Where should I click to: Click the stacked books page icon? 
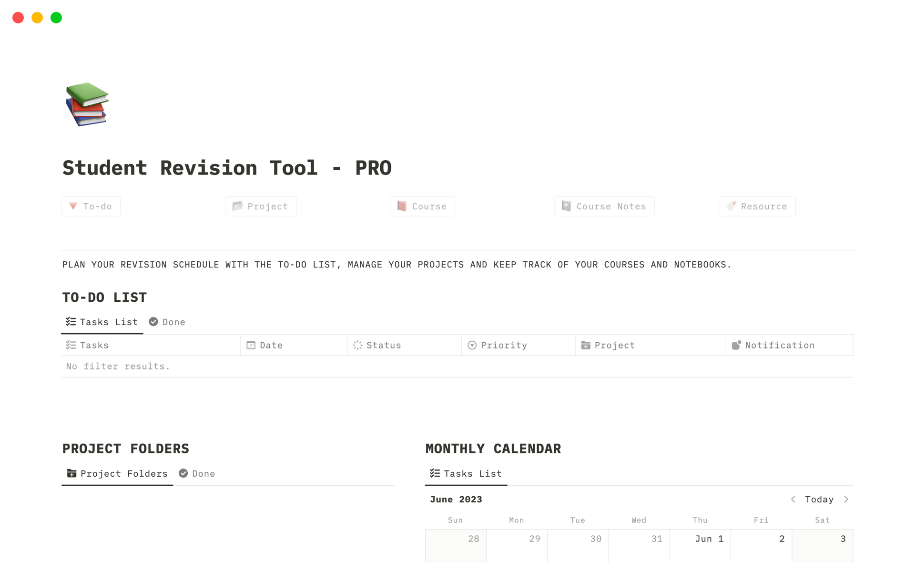pos(87,104)
